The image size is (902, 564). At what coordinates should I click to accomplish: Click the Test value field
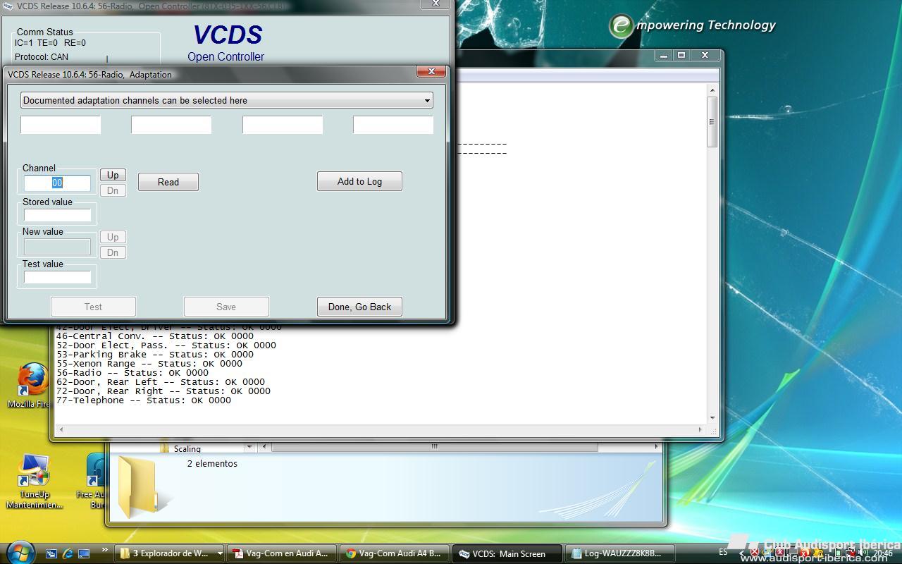click(57, 277)
